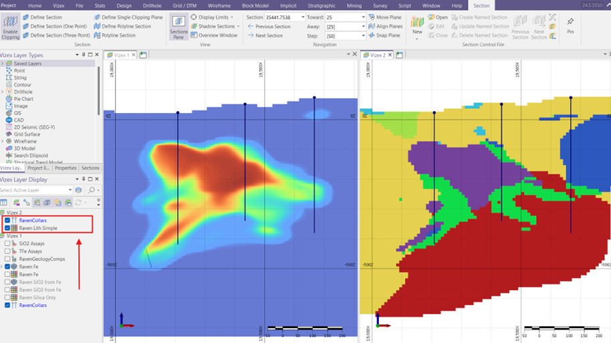The image size is (611, 343).
Task: Open the Block Model ribbon tab
Action: pos(255,5)
